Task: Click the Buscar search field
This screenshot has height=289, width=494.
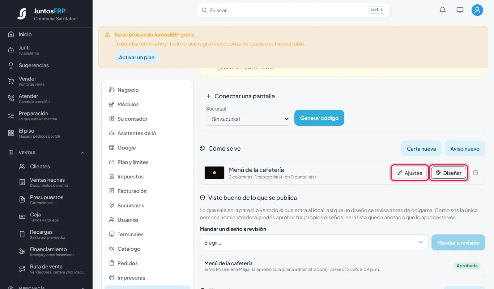Action: click(x=293, y=10)
